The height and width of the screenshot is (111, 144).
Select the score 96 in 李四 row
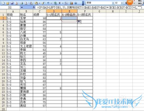(x=39, y=60)
